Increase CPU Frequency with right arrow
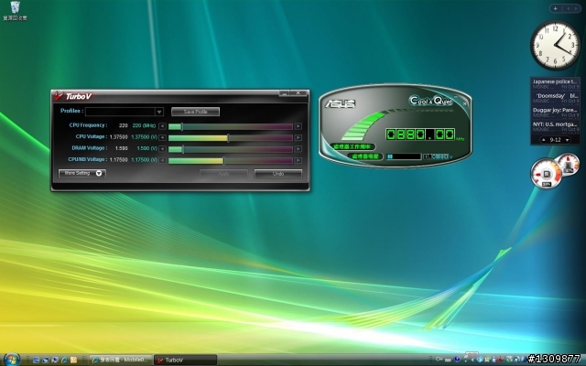The height and width of the screenshot is (366, 586). click(298, 126)
